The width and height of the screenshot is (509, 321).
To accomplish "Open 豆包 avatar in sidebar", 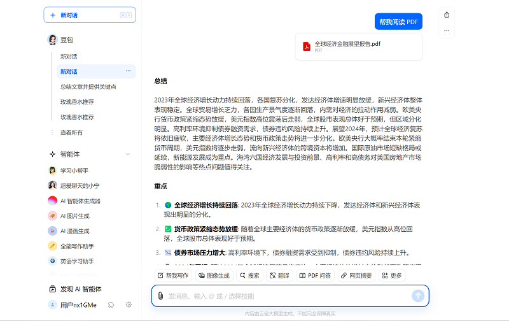I will point(52,39).
